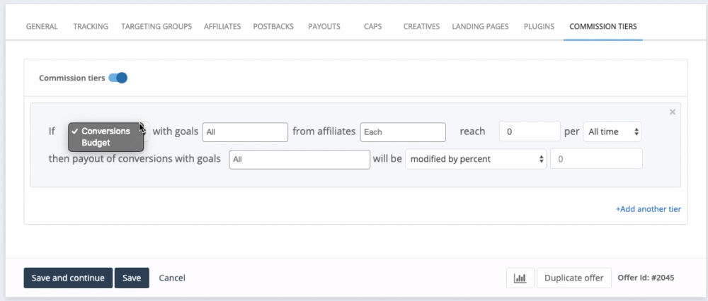Viewport: 708px width, 301px height.
Task: Open the Payouts tab
Action: pos(324,27)
